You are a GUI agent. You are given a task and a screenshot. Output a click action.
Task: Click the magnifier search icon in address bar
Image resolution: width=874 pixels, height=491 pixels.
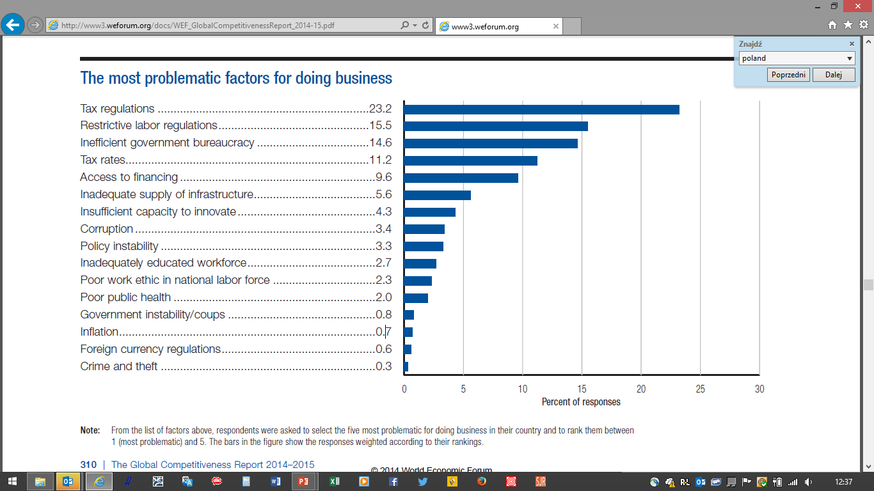[404, 26]
